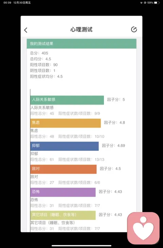Select the blue 抑郁 bar
Viewport: 163px width, 248px height.
coord(65,146)
